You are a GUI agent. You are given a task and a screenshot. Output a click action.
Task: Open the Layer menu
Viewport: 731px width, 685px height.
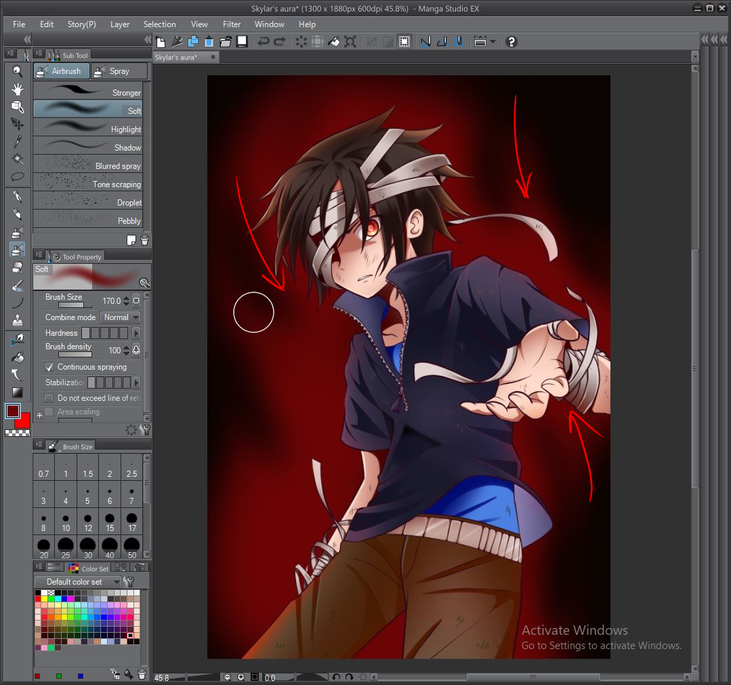pyautogui.click(x=120, y=24)
